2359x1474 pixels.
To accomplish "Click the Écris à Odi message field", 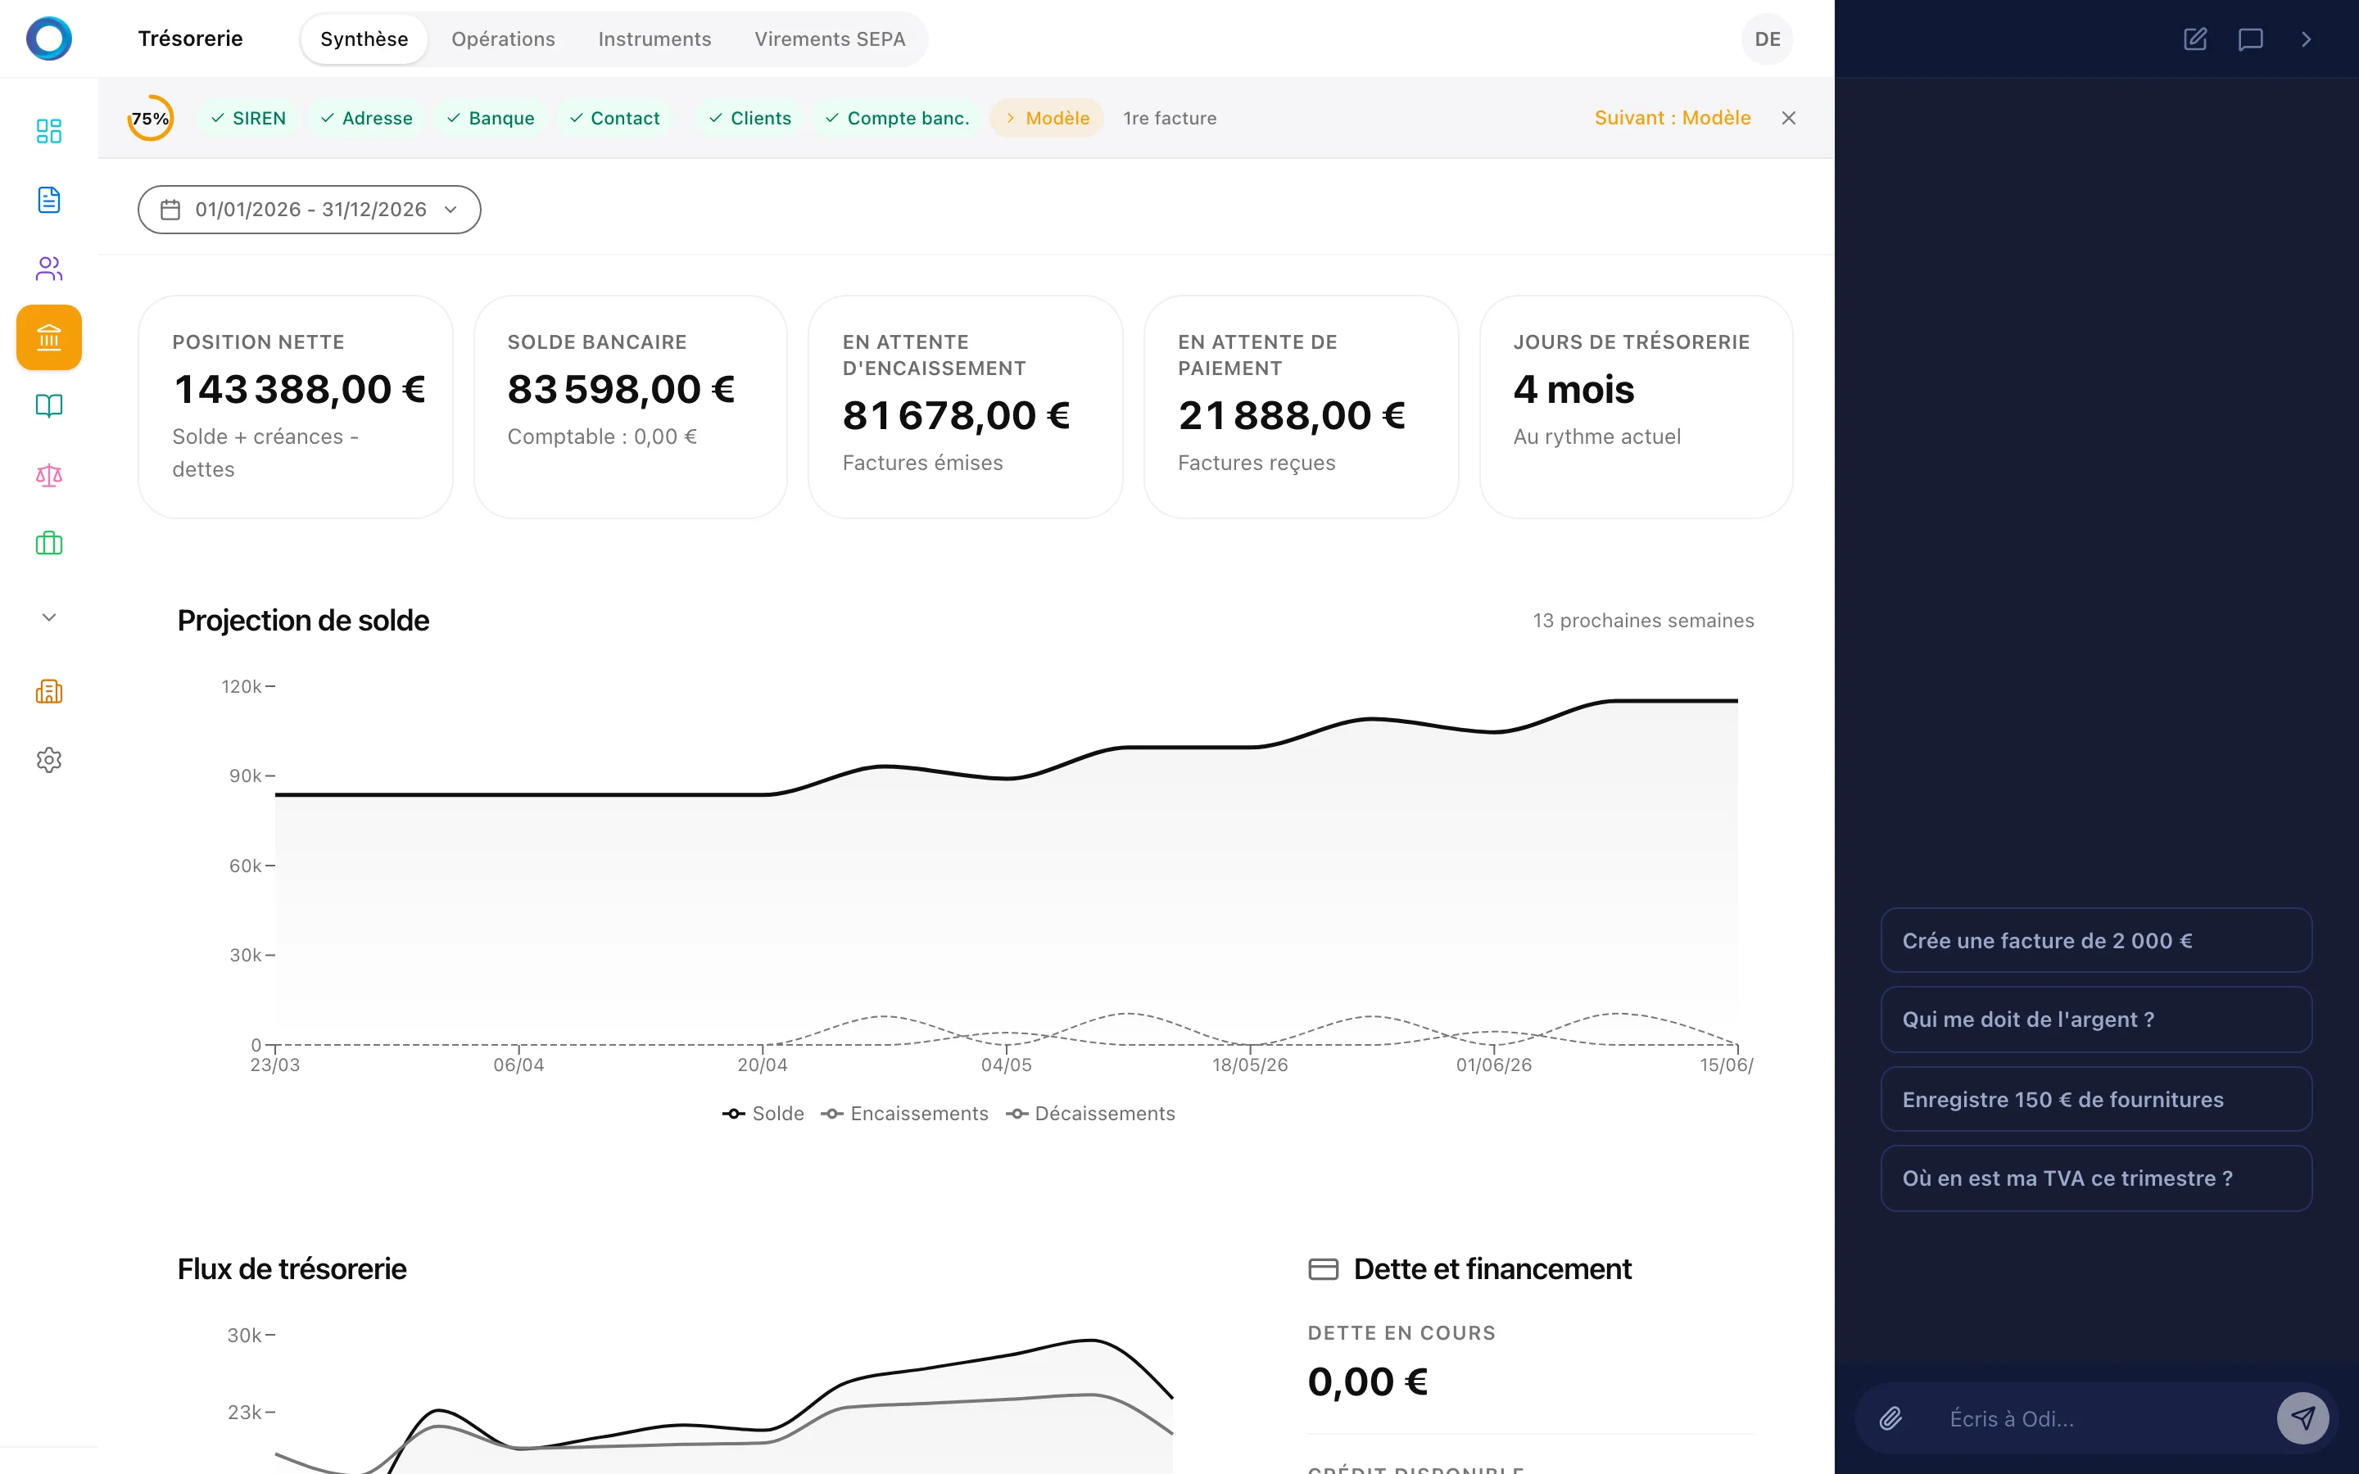I will click(2096, 1418).
